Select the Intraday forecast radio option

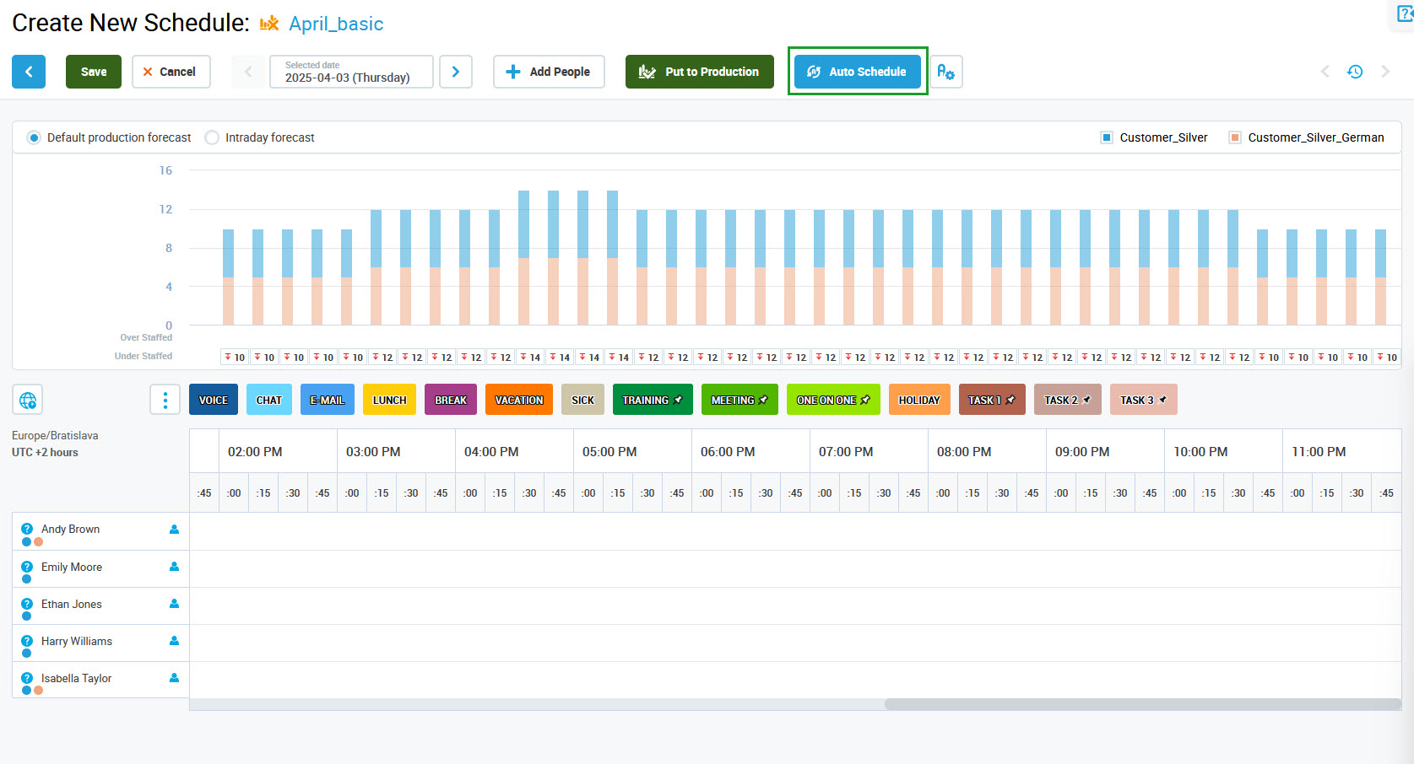(x=212, y=137)
